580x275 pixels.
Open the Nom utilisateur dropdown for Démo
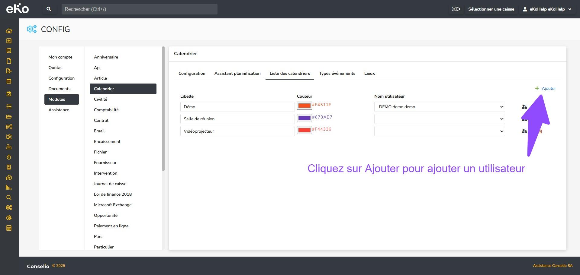(x=439, y=107)
